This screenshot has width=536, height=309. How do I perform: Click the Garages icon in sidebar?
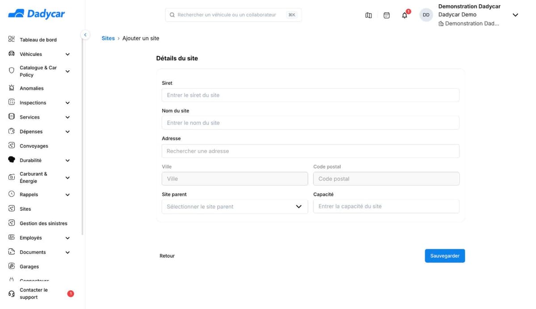click(x=12, y=266)
